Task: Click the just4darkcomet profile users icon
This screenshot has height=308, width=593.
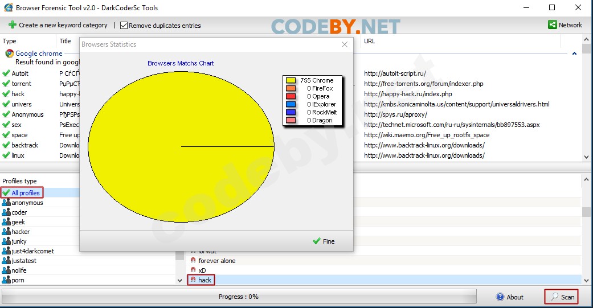Action: pos(6,250)
